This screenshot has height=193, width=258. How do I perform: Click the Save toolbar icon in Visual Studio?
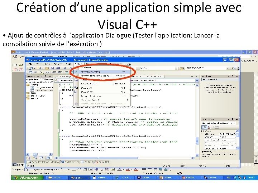(x=52, y=68)
